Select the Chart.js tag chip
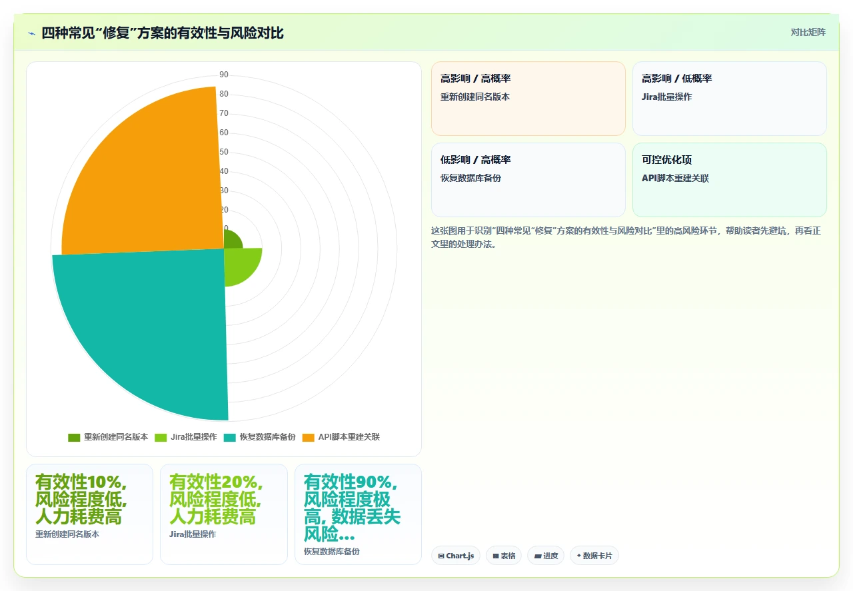The image size is (853, 591). click(456, 556)
